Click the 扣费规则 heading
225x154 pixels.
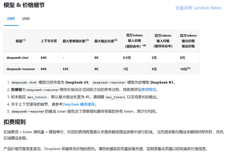click(15, 122)
